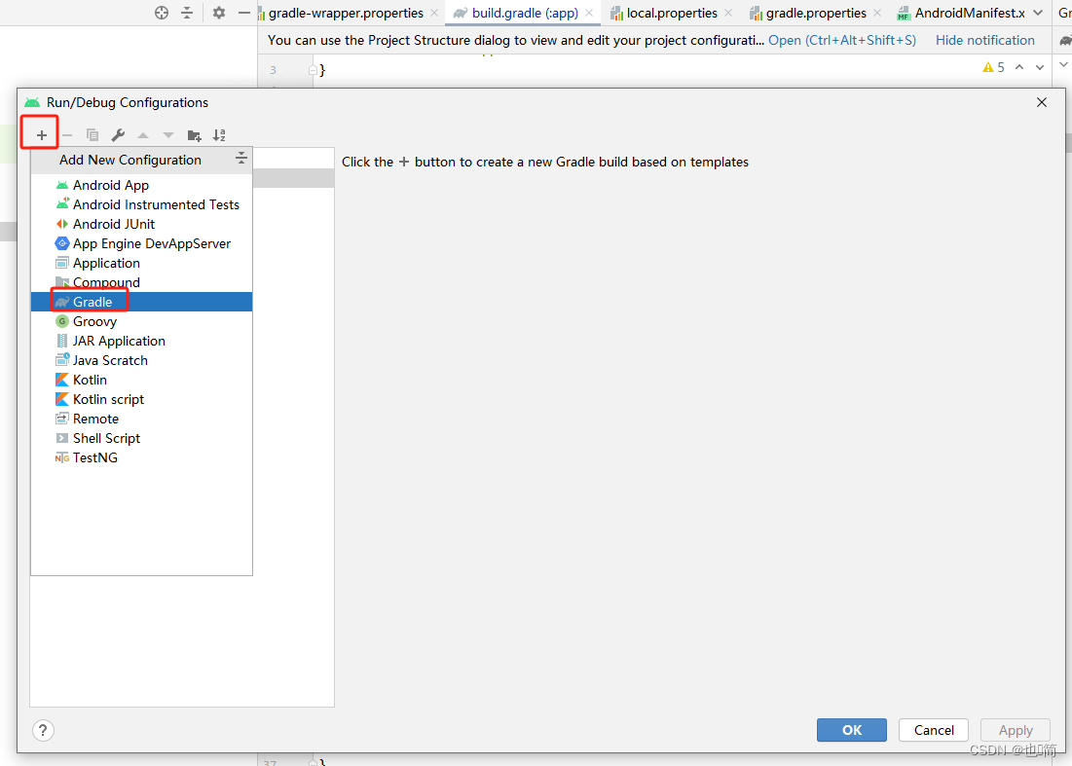Click the Copy Configuration icon
This screenshot has height=766, width=1072.
point(92,134)
